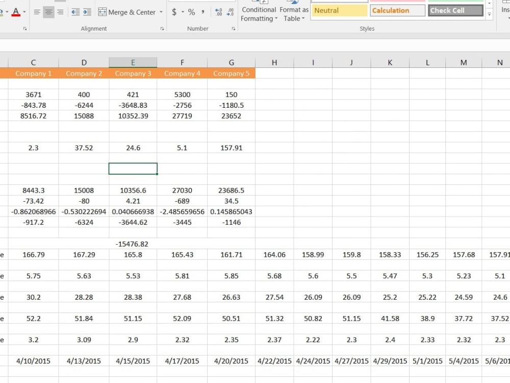Decrease the cell indent
The width and height of the screenshot is (510, 383).
75,12
